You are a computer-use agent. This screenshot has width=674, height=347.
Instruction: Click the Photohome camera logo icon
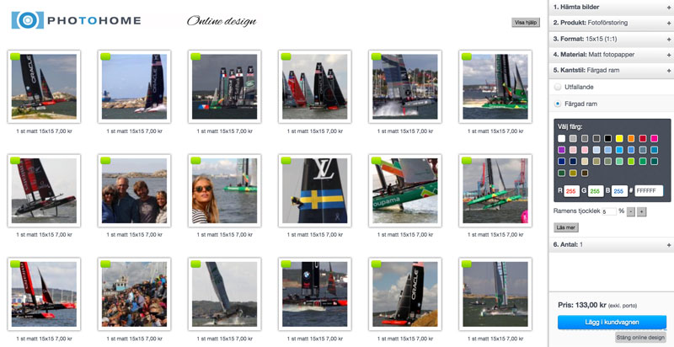pos(28,20)
